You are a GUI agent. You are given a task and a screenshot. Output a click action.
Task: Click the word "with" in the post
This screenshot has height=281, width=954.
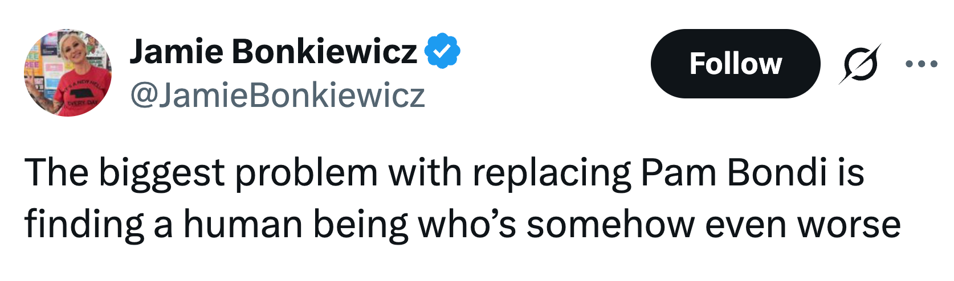coord(425,172)
